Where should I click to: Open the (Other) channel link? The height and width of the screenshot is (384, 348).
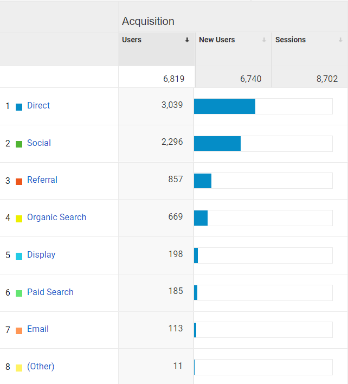tap(41, 366)
